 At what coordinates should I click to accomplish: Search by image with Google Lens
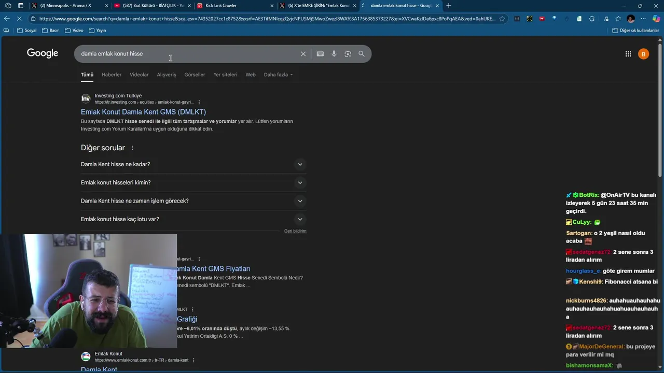click(348, 54)
